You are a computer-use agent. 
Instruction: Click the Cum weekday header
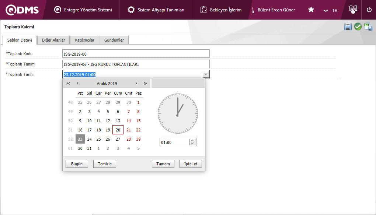[x=118, y=93]
